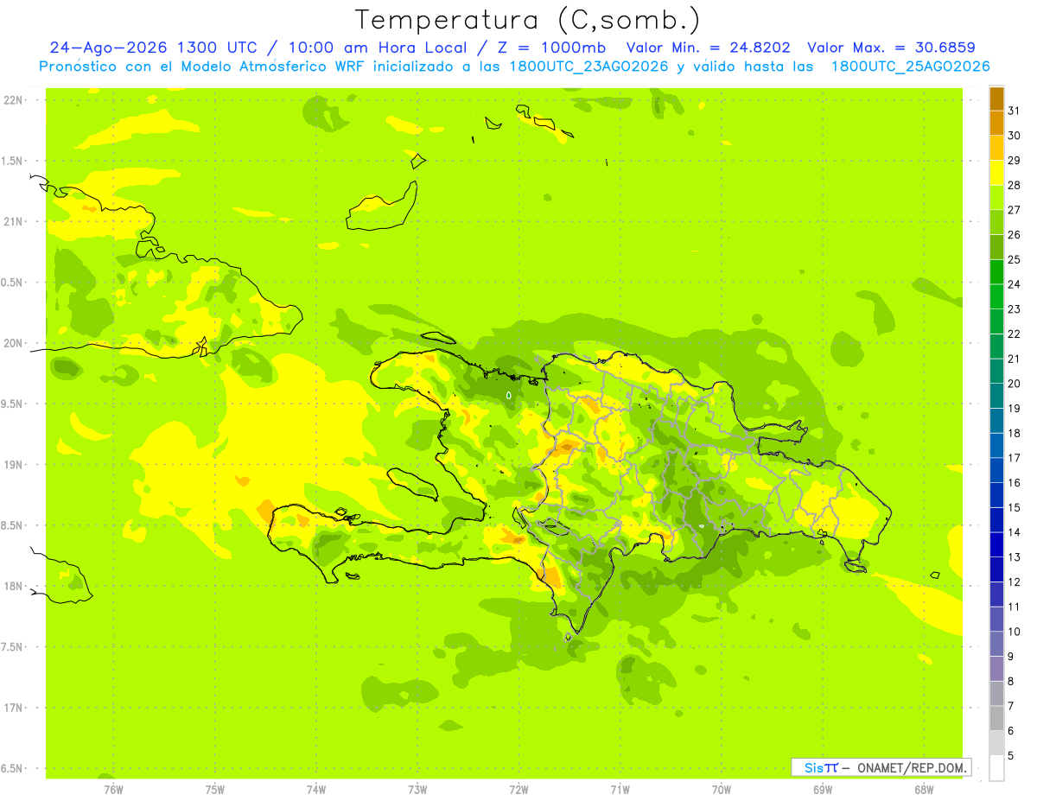Click the '1800UTC_25AGO2026' valid-until time
The width and height of the screenshot is (1037, 801).
pos(910,67)
